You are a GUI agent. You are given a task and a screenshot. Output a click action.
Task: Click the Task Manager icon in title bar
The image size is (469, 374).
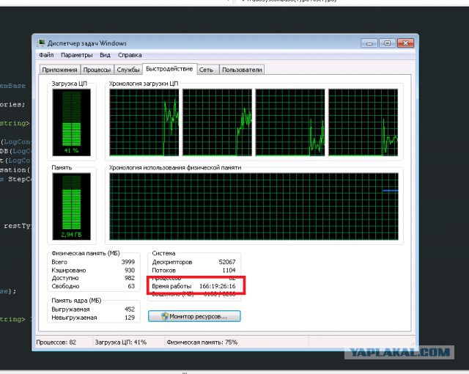click(42, 43)
